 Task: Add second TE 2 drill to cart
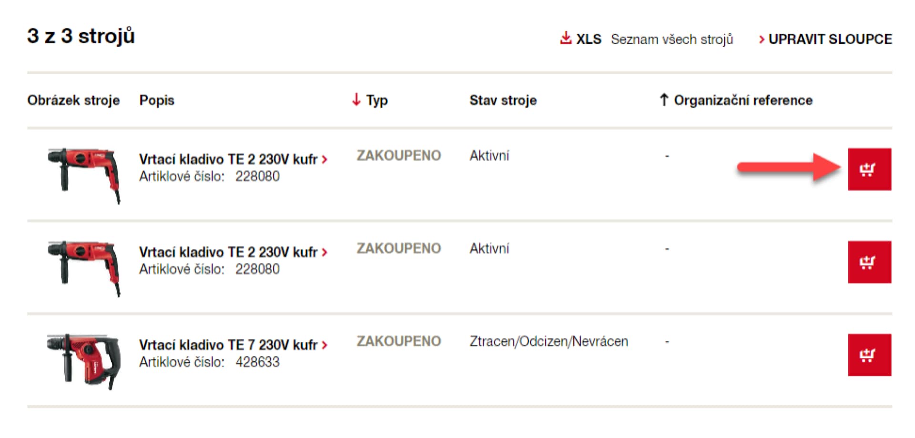point(869,262)
